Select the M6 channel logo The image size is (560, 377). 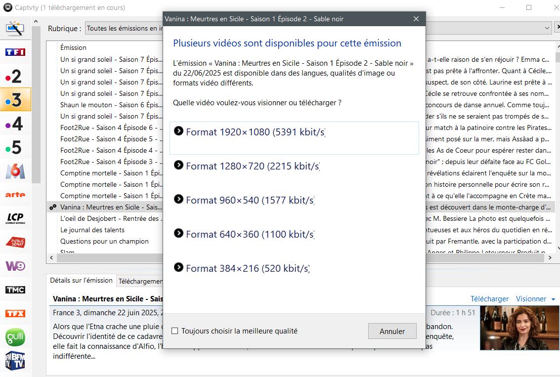[x=15, y=171]
